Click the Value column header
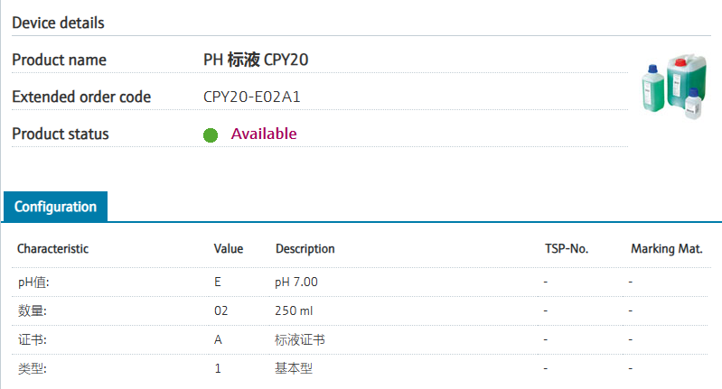 click(x=229, y=249)
